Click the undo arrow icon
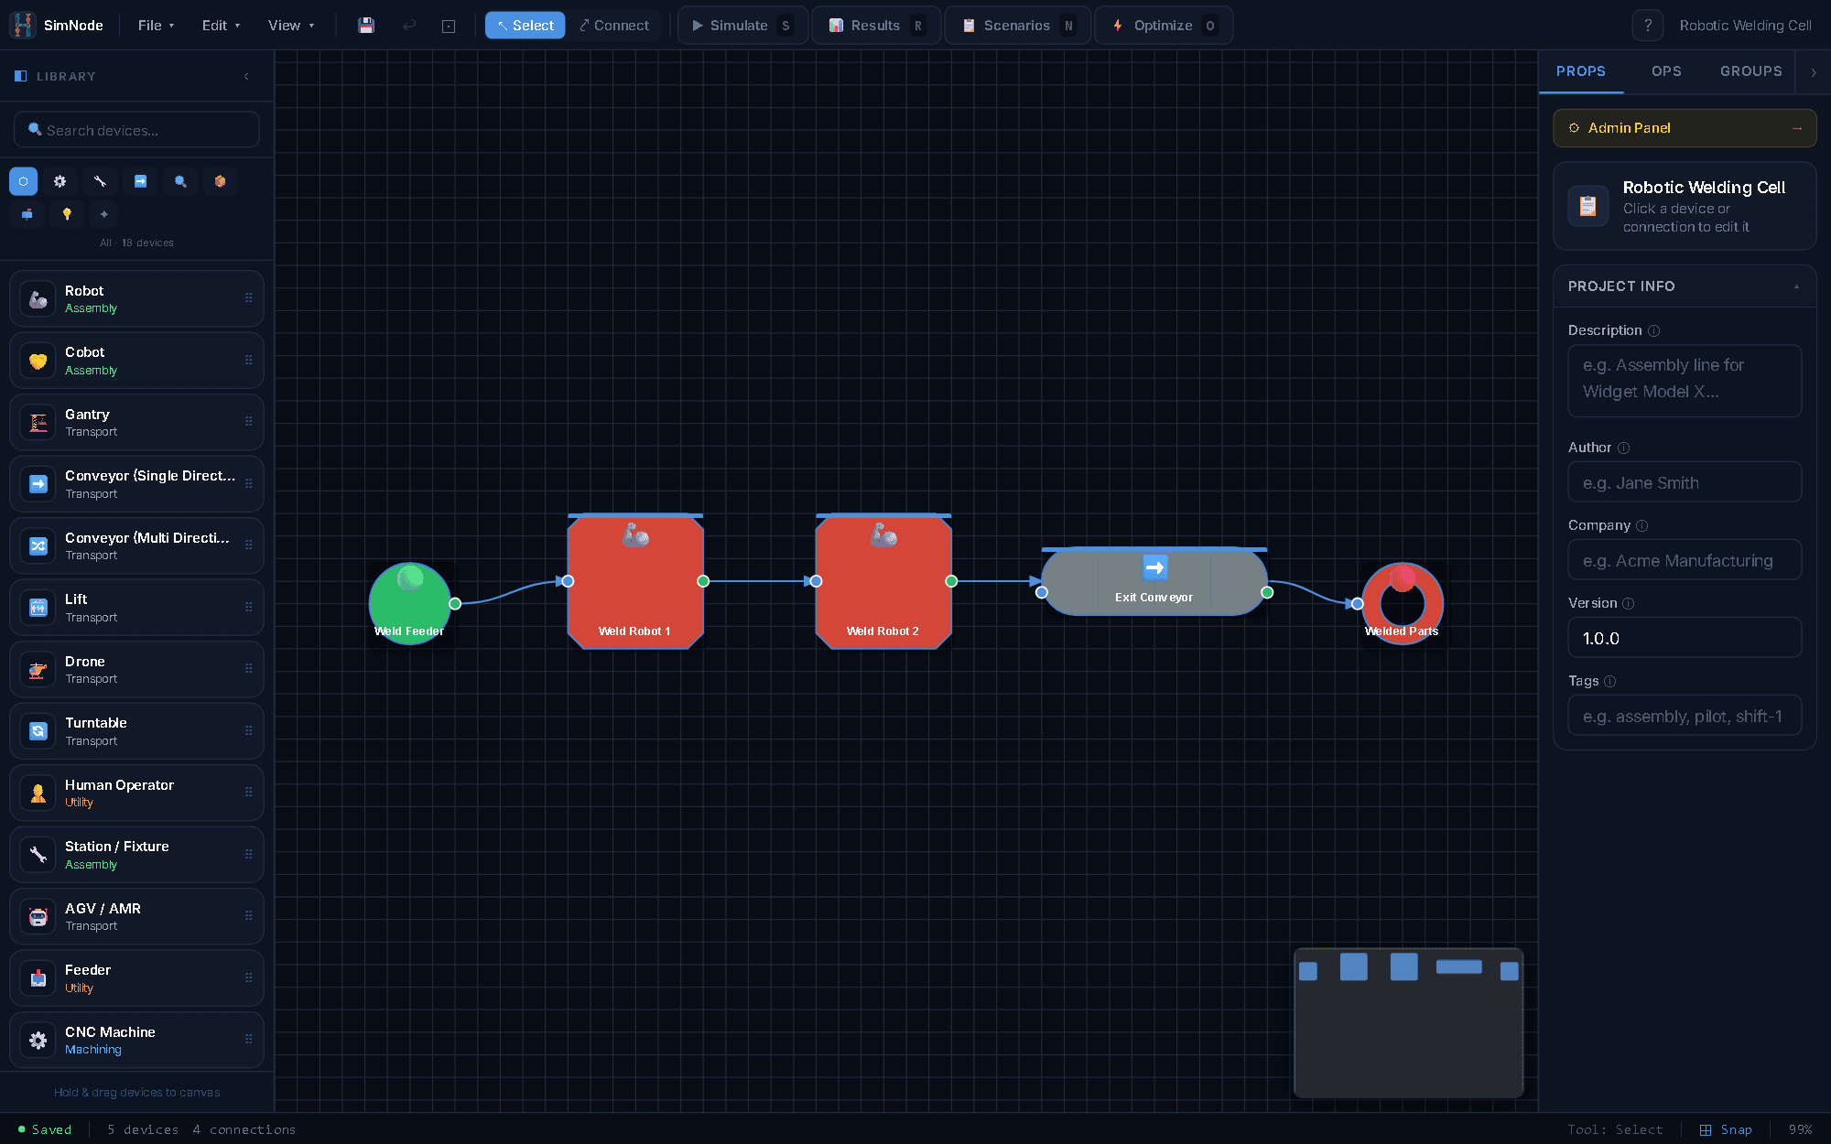Image resolution: width=1831 pixels, height=1144 pixels. point(409,26)
